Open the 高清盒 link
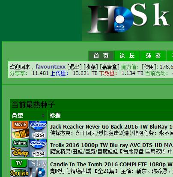173x177 pixels. tap(109, 67)
